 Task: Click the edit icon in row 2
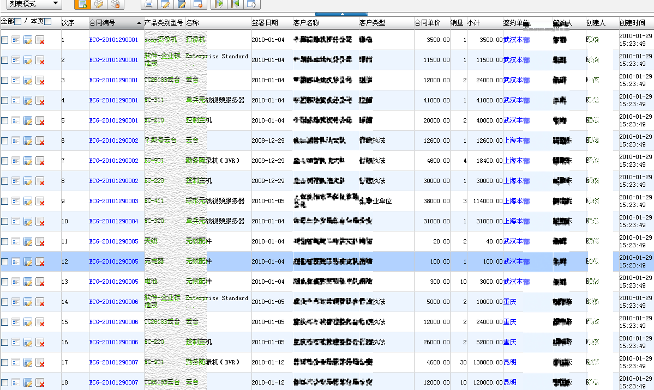pos(28,60)
